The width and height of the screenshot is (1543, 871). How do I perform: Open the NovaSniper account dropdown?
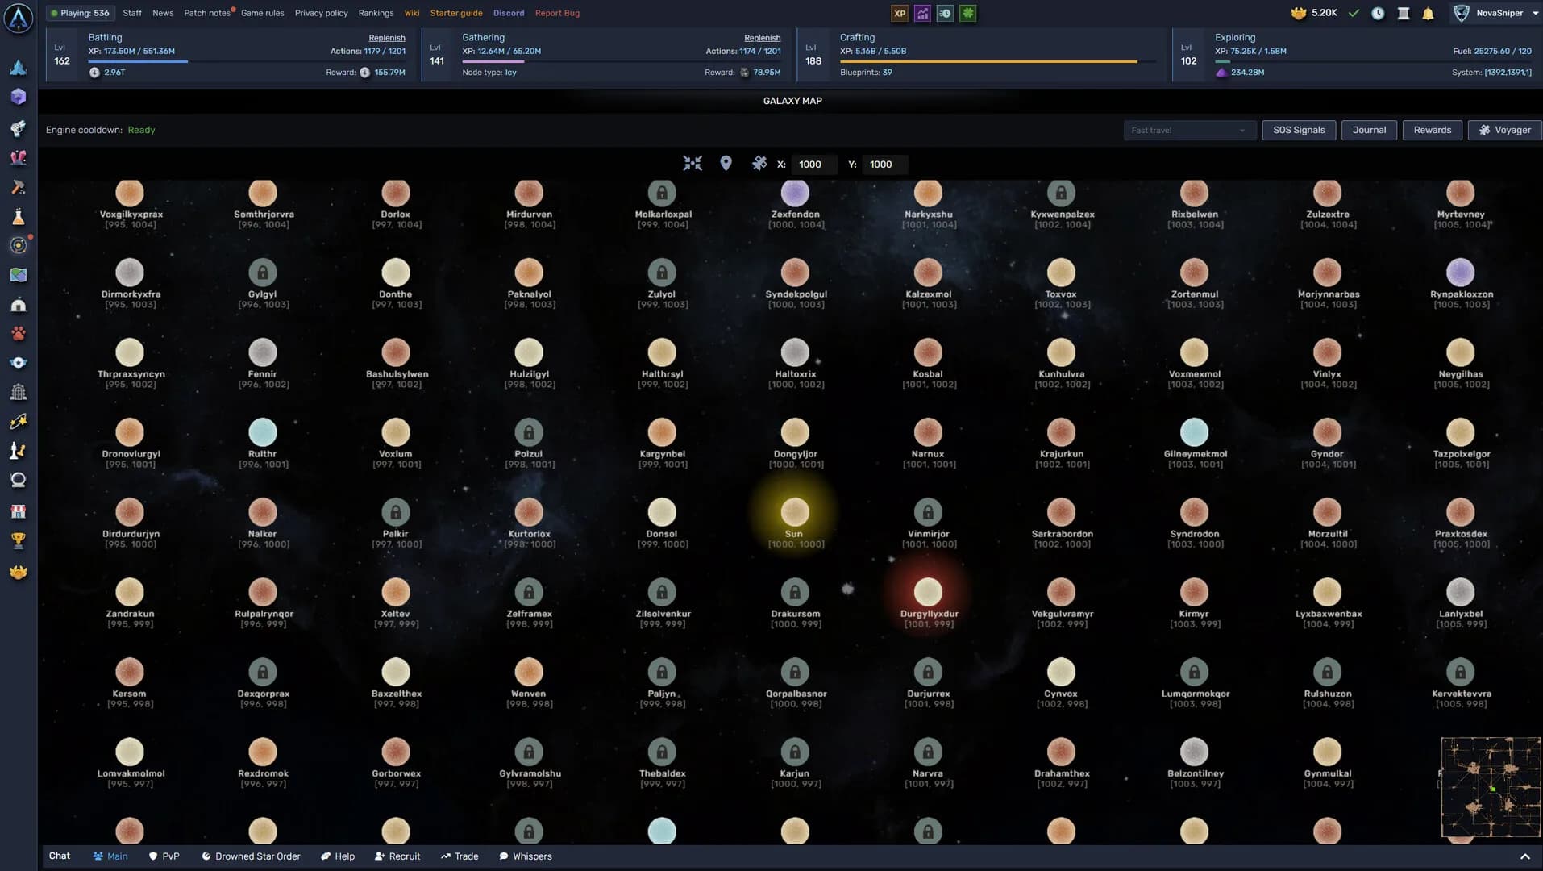click(x=1496, y=13)
